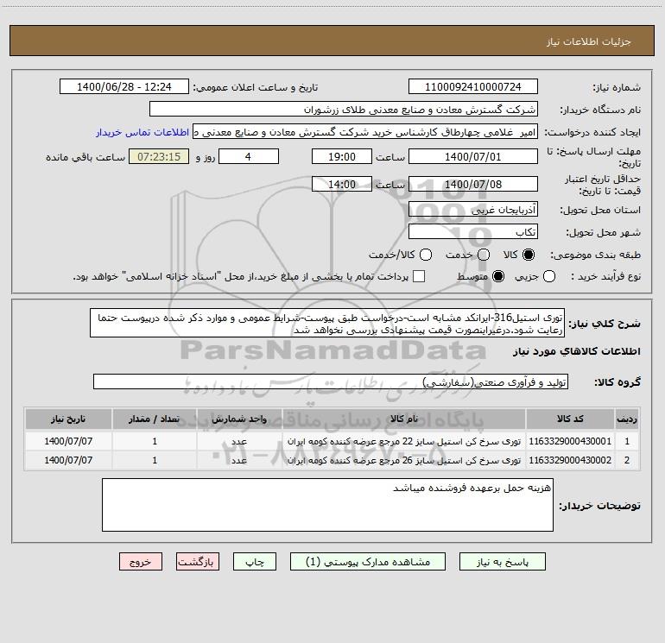Image resolution: width=665 pixels, height=643 pixels.
Task: Click the واحد شمارش column header
Action: pos(239,419)
